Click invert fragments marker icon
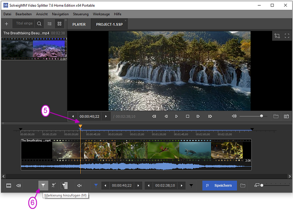 (x=64, y=185)
